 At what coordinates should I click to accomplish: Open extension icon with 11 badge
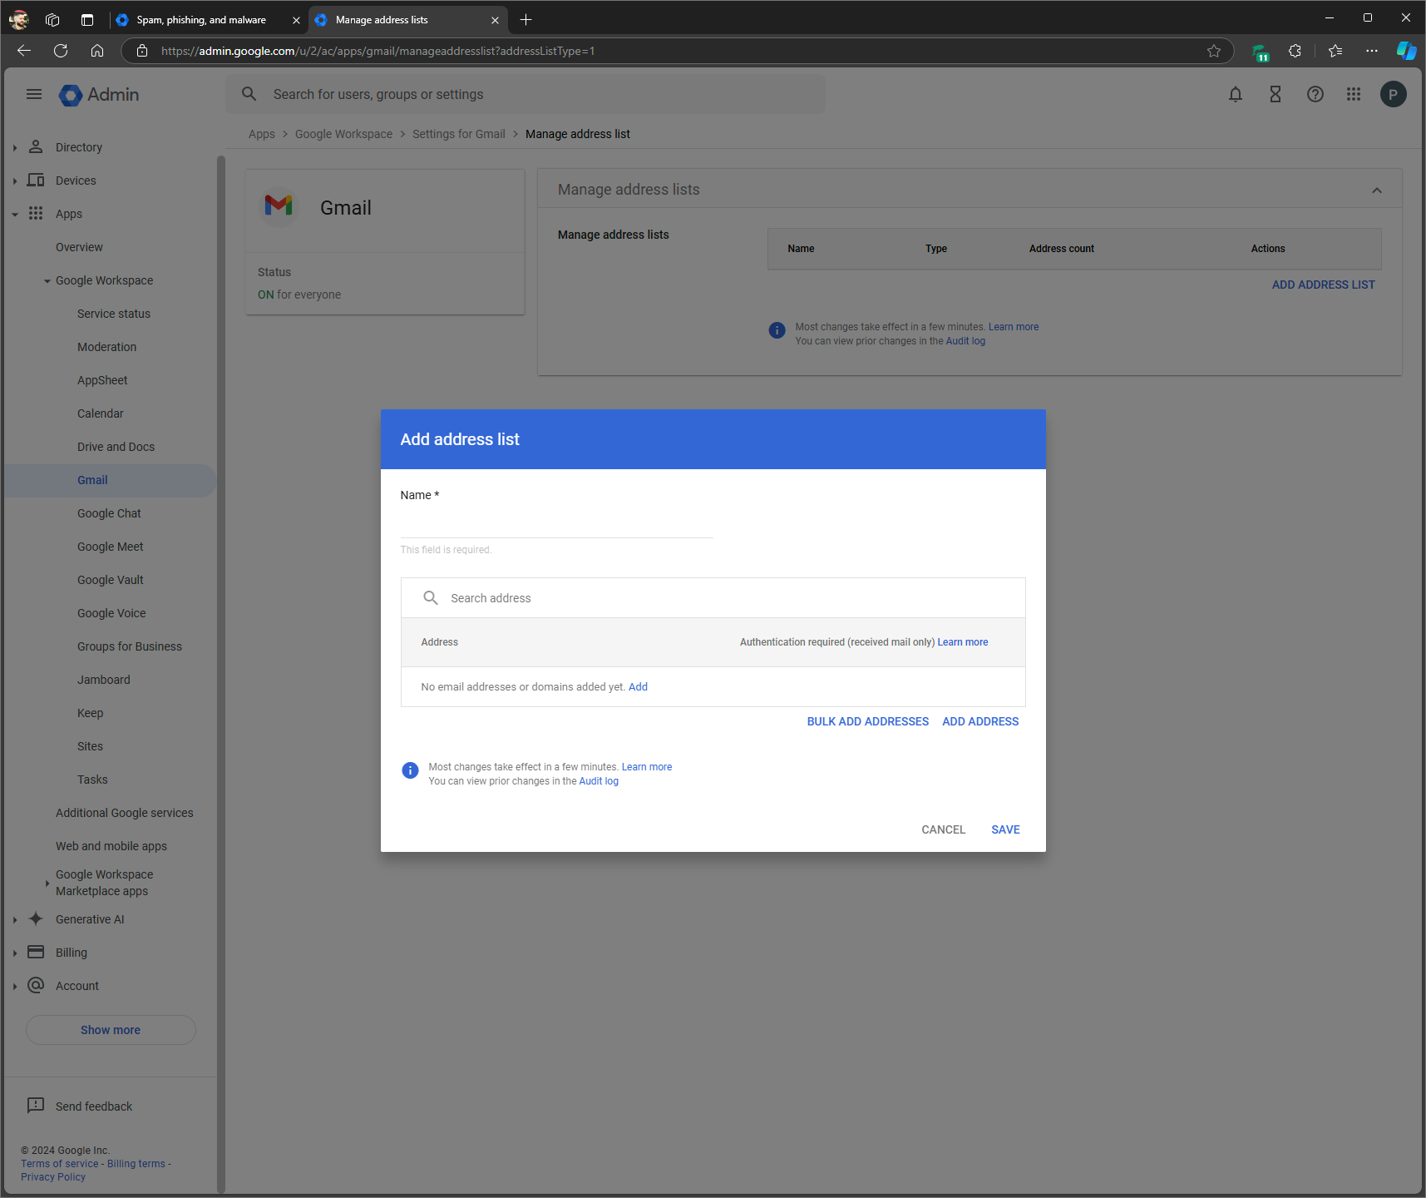[x=1261, y=52]
